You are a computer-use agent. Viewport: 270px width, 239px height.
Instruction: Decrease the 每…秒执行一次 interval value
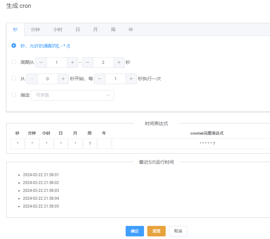tap(100, 79)
